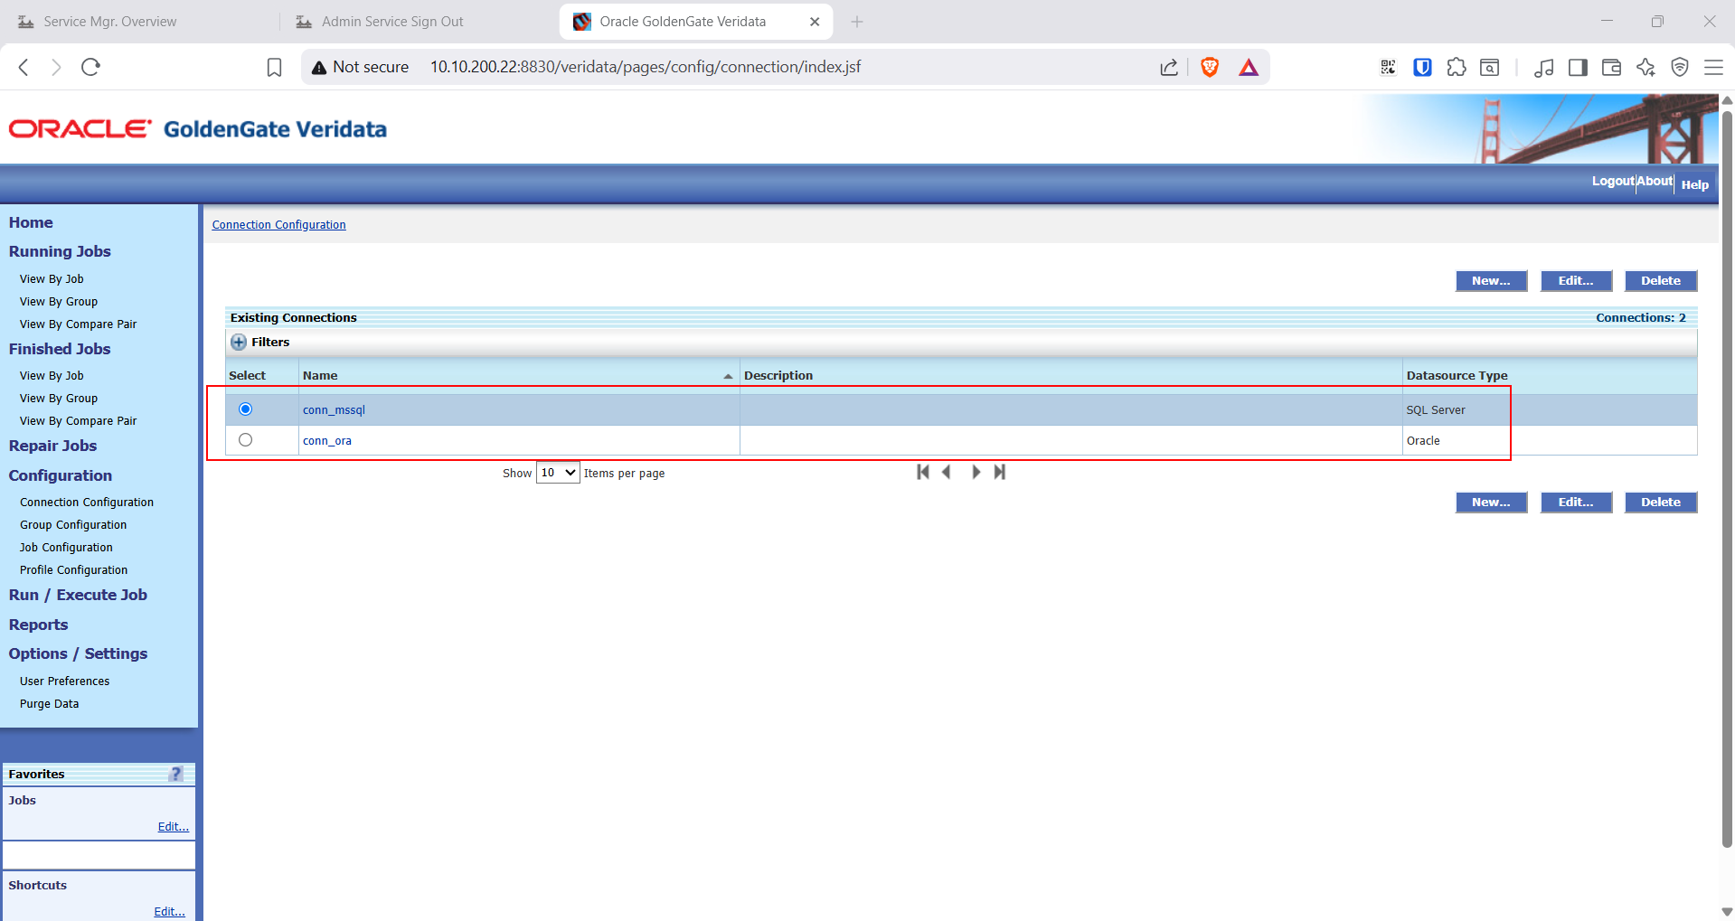This screenshot has width=1735, height=921.
Task: Expand the Filters section
Action: tap(239, 343)
